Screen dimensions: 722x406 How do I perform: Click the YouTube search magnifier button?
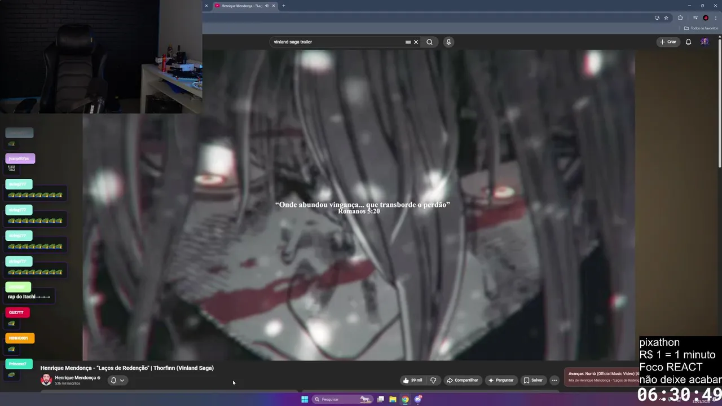point(429,42)
